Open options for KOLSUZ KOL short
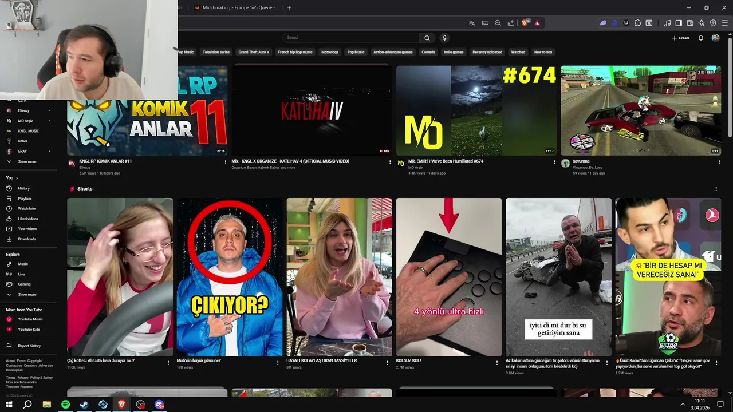Screen dimensions: 733x412 tap(497, 362)
